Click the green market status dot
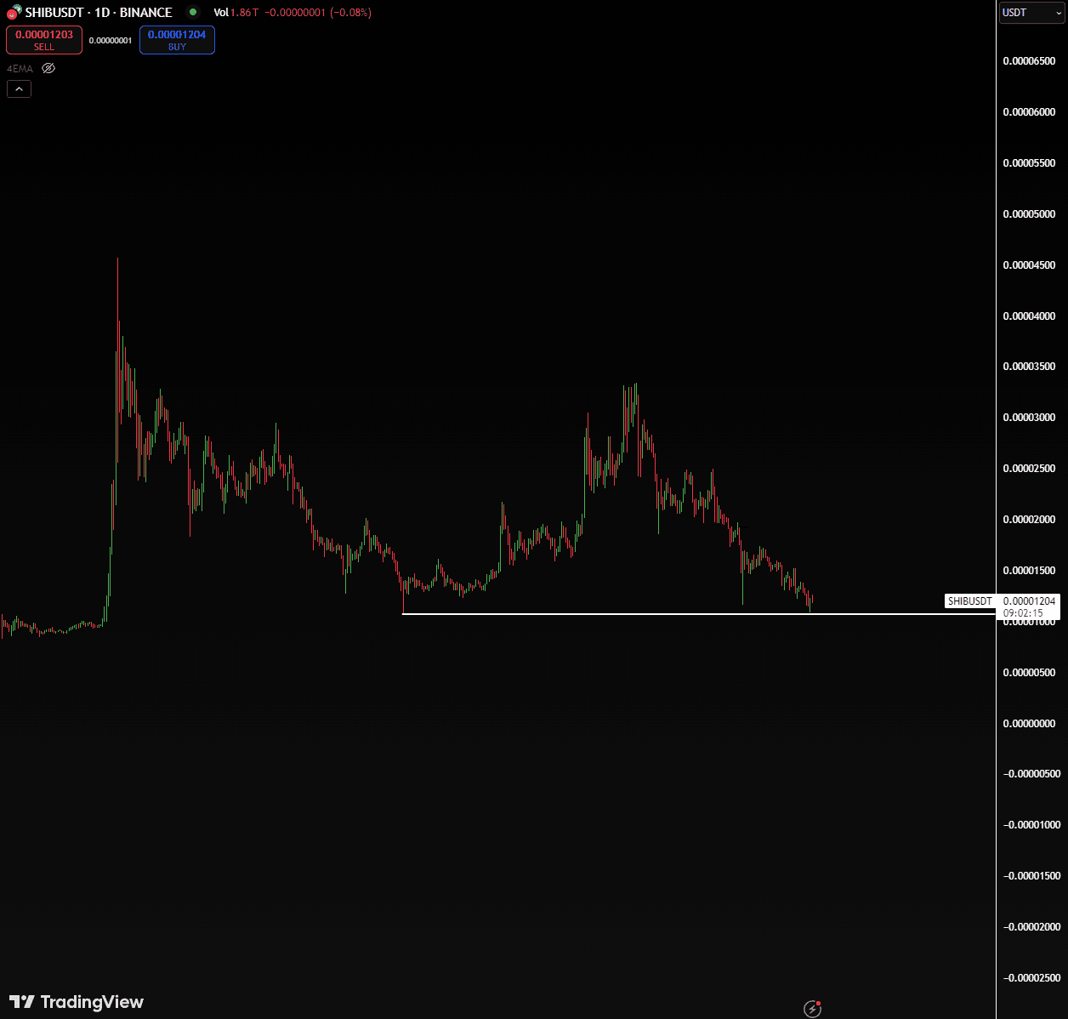 (x=193, y=12)
